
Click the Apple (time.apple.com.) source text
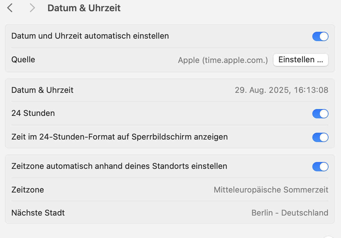pos(223,60)
